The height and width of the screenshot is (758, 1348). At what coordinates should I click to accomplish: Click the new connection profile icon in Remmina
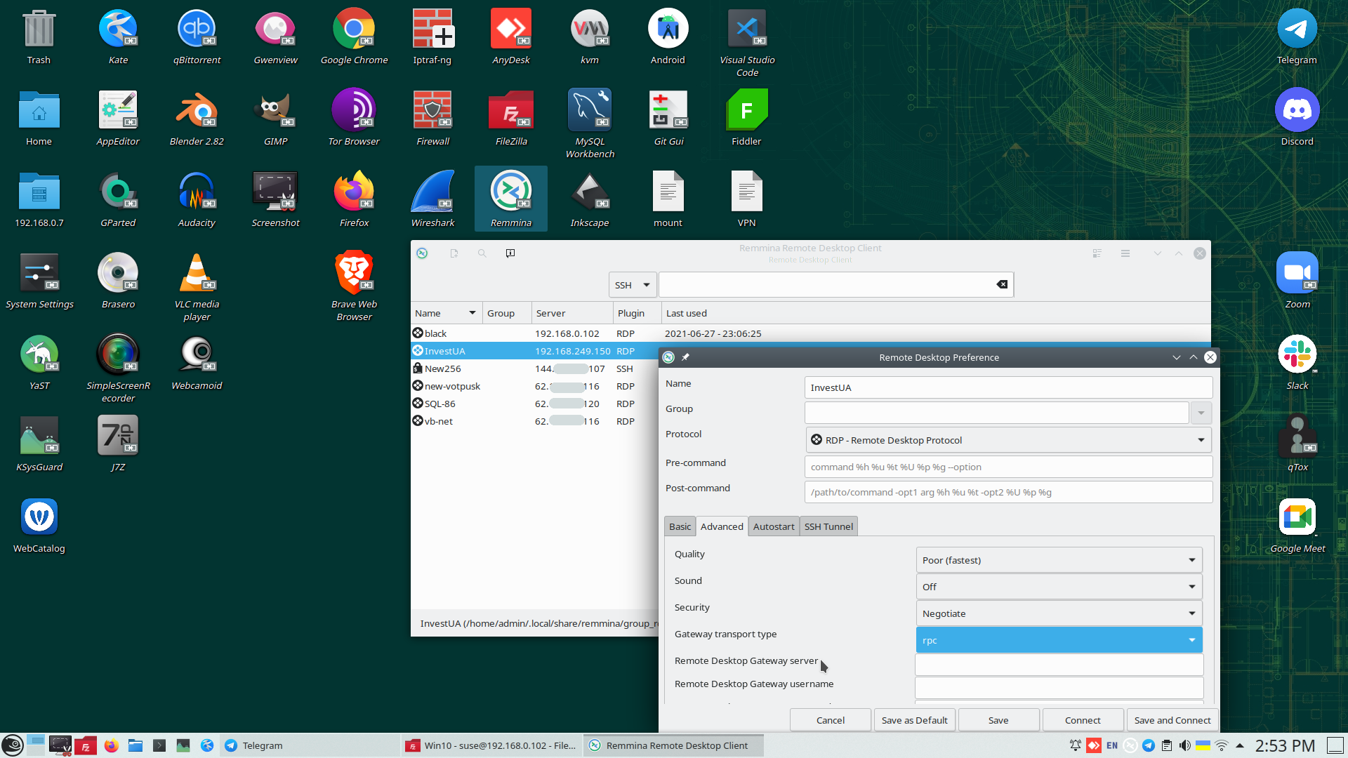(x=454, y=253)
